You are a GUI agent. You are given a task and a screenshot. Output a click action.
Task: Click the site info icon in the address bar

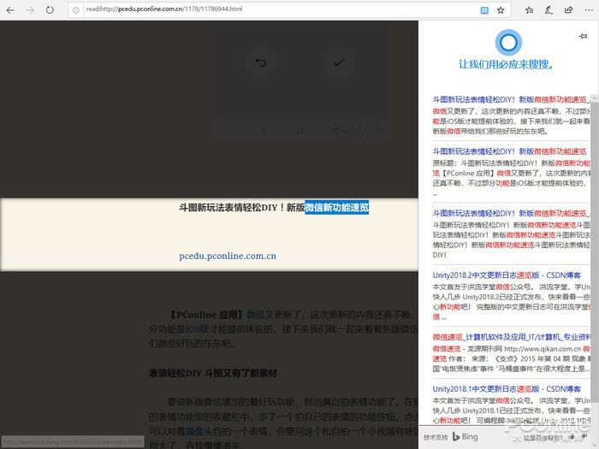tap(75, 10)
